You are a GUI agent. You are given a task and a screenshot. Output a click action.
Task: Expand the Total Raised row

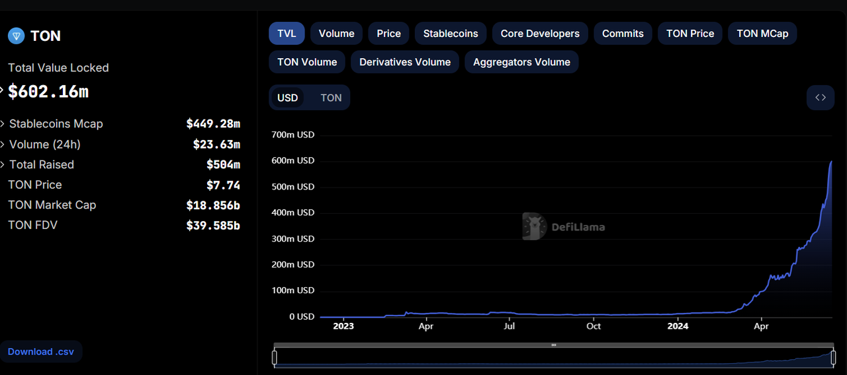(x=41, y=165)
